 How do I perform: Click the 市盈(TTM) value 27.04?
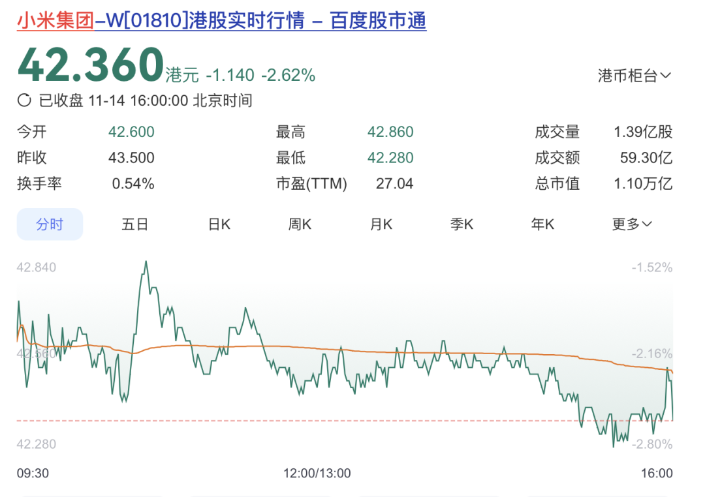394,183
